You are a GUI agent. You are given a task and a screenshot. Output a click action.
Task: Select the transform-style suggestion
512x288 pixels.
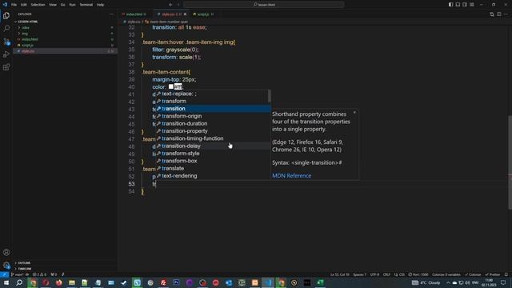(x=213, y=154)
